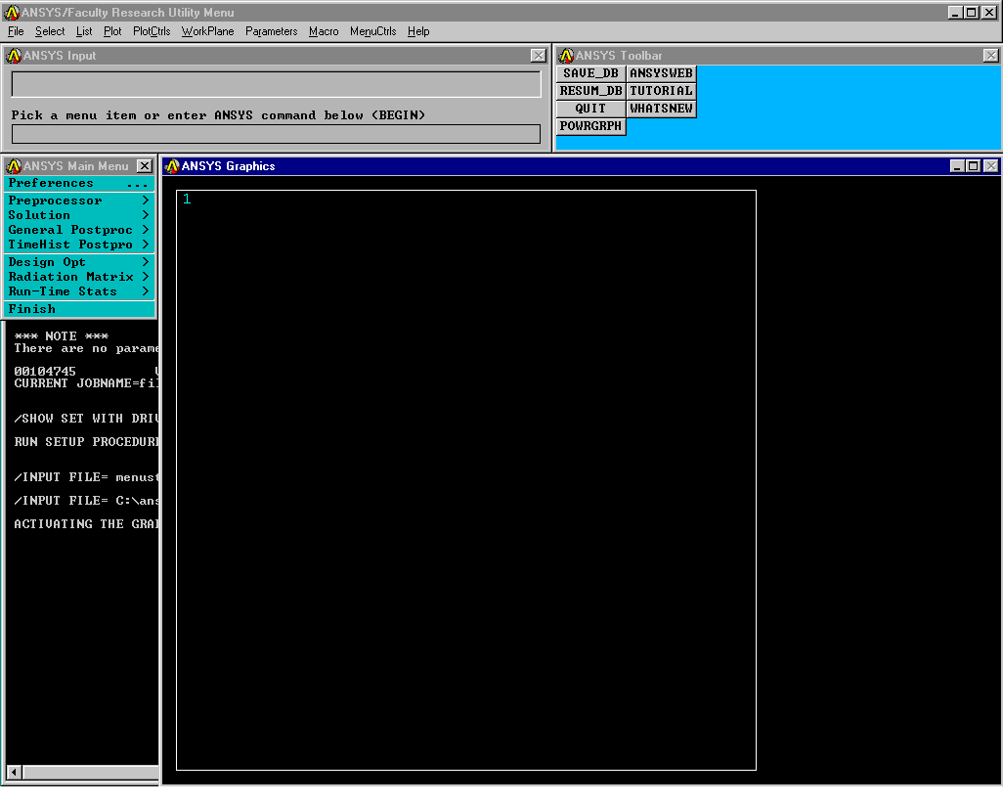Open the PlotCtrls menu
The height and width of the screenshot is (803, 1003).
pyautogui.click(x=152, y=31)
